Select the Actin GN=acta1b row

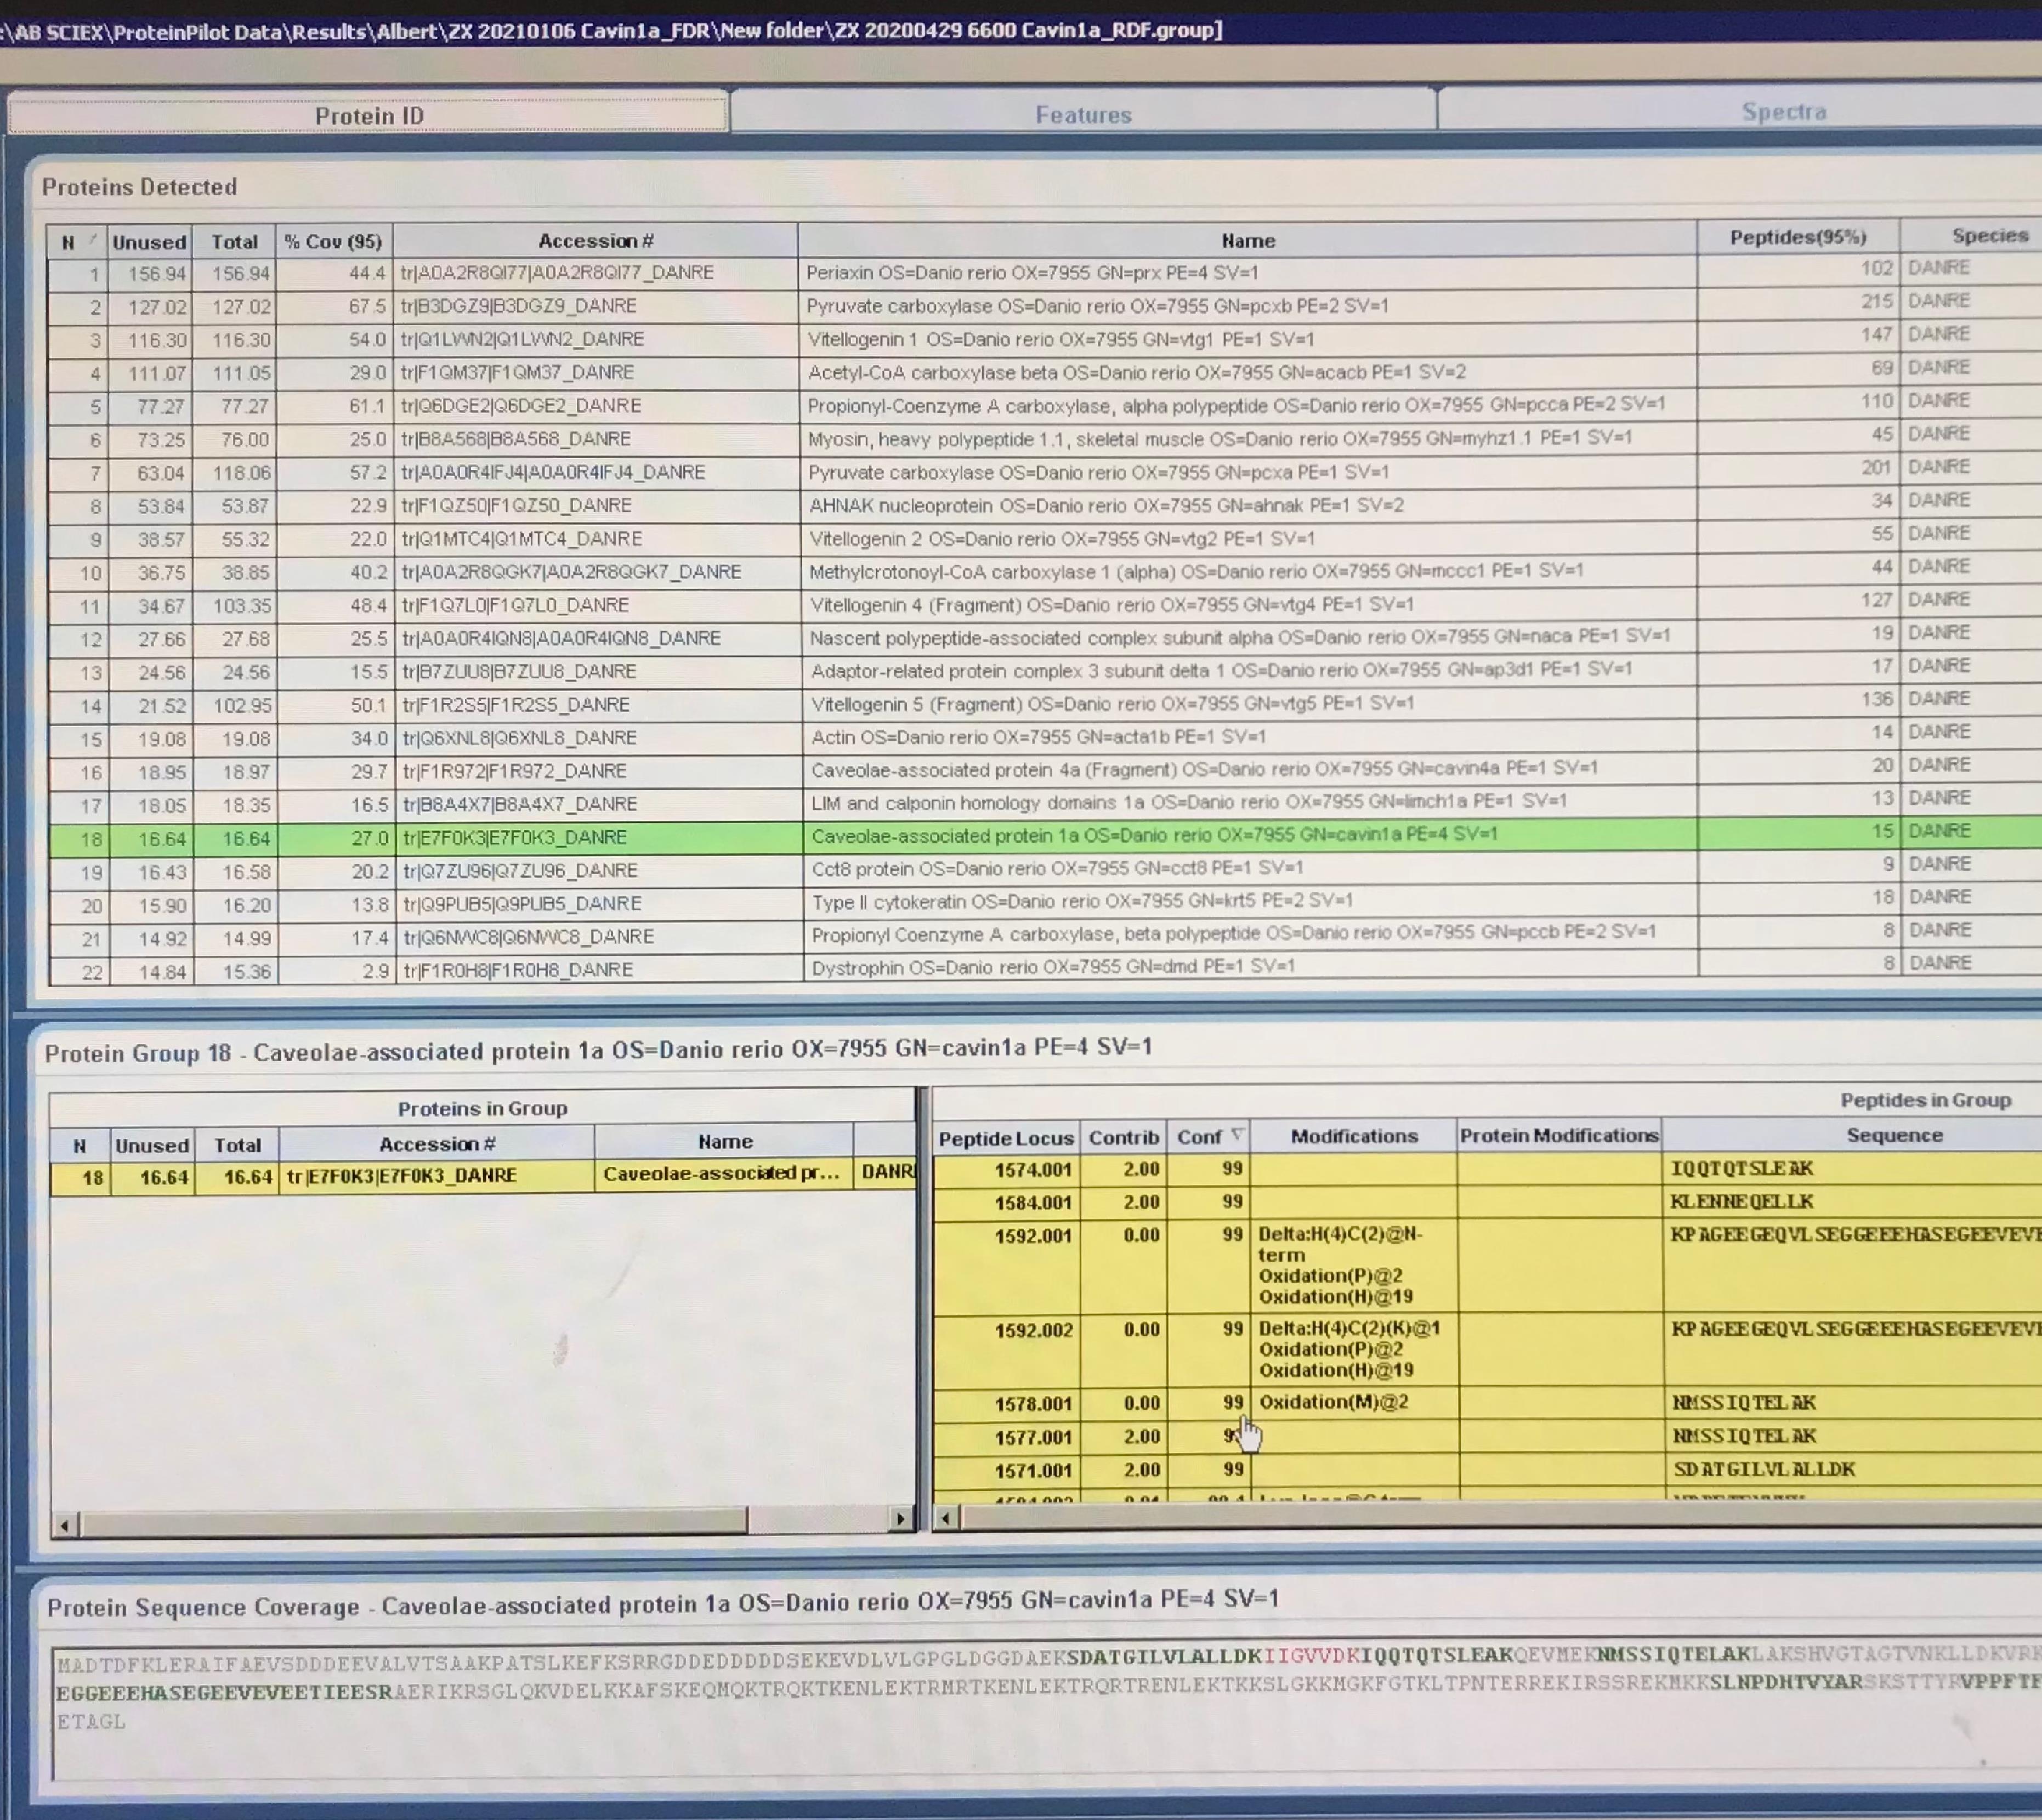tap(1045, 737)
